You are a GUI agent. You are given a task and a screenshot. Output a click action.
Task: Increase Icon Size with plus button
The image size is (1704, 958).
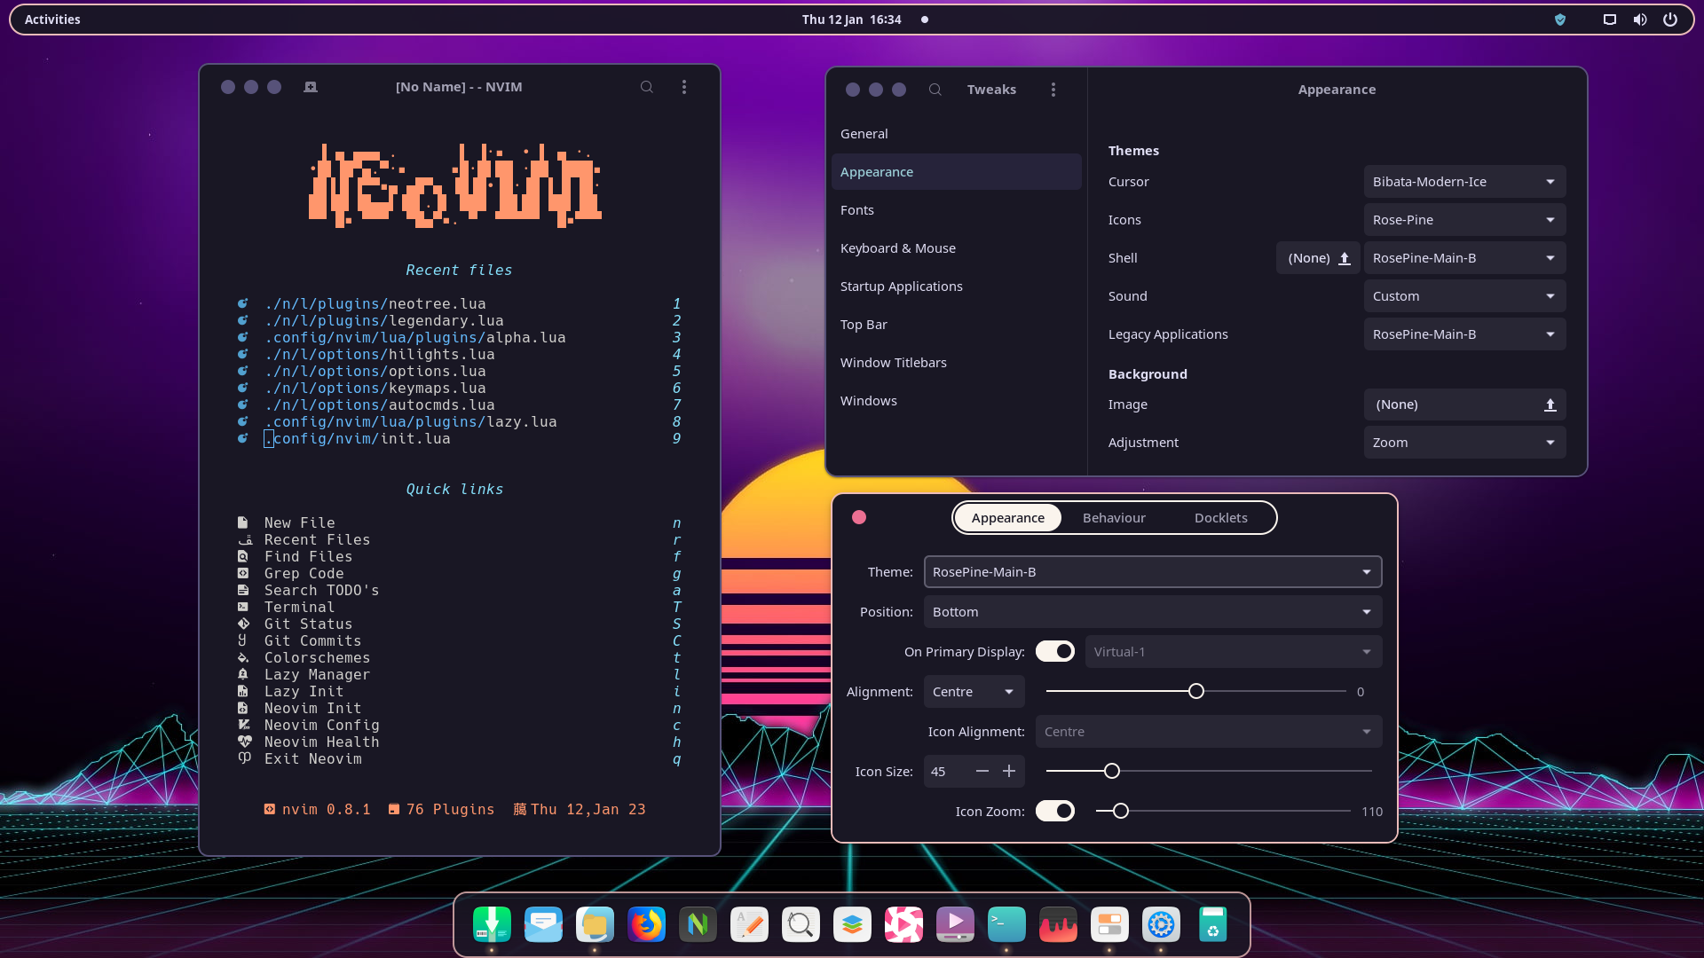pos(1009,772)
